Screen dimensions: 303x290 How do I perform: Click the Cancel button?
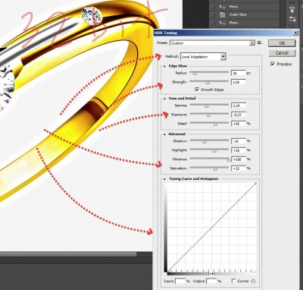pos(282,53)
